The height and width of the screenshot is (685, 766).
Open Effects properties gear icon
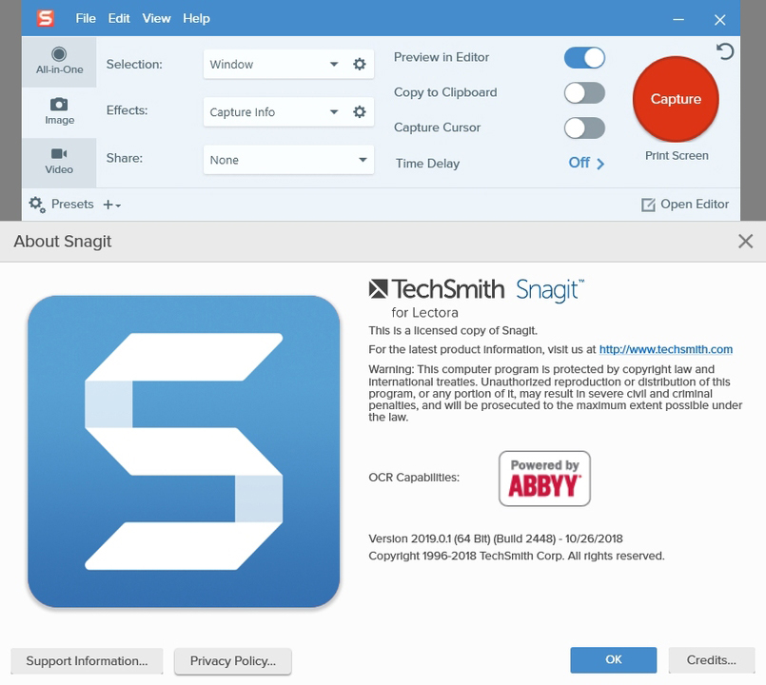360,112
